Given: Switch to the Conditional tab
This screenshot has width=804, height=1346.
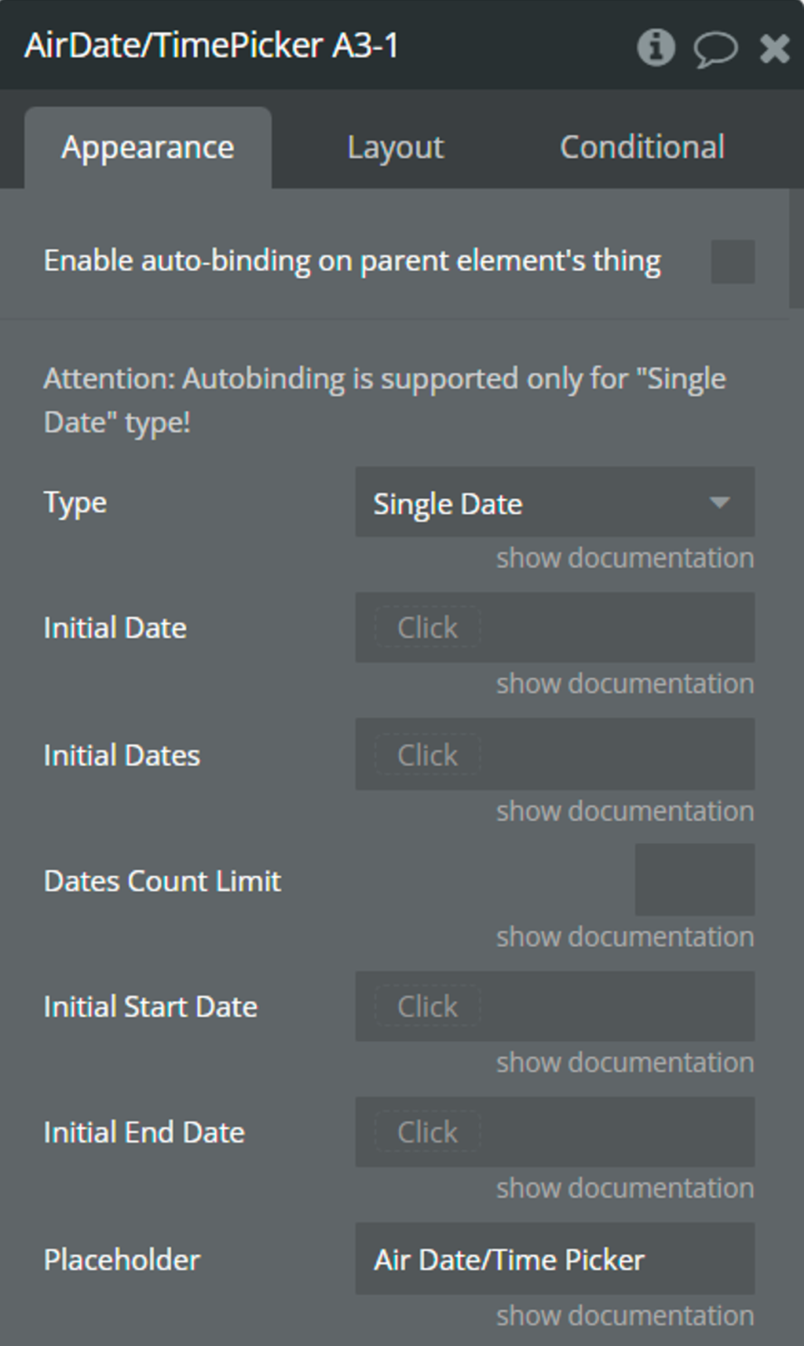Looking at the screenshot, I should (642, 148).
